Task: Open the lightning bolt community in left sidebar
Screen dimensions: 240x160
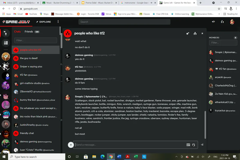Action: 6,57
